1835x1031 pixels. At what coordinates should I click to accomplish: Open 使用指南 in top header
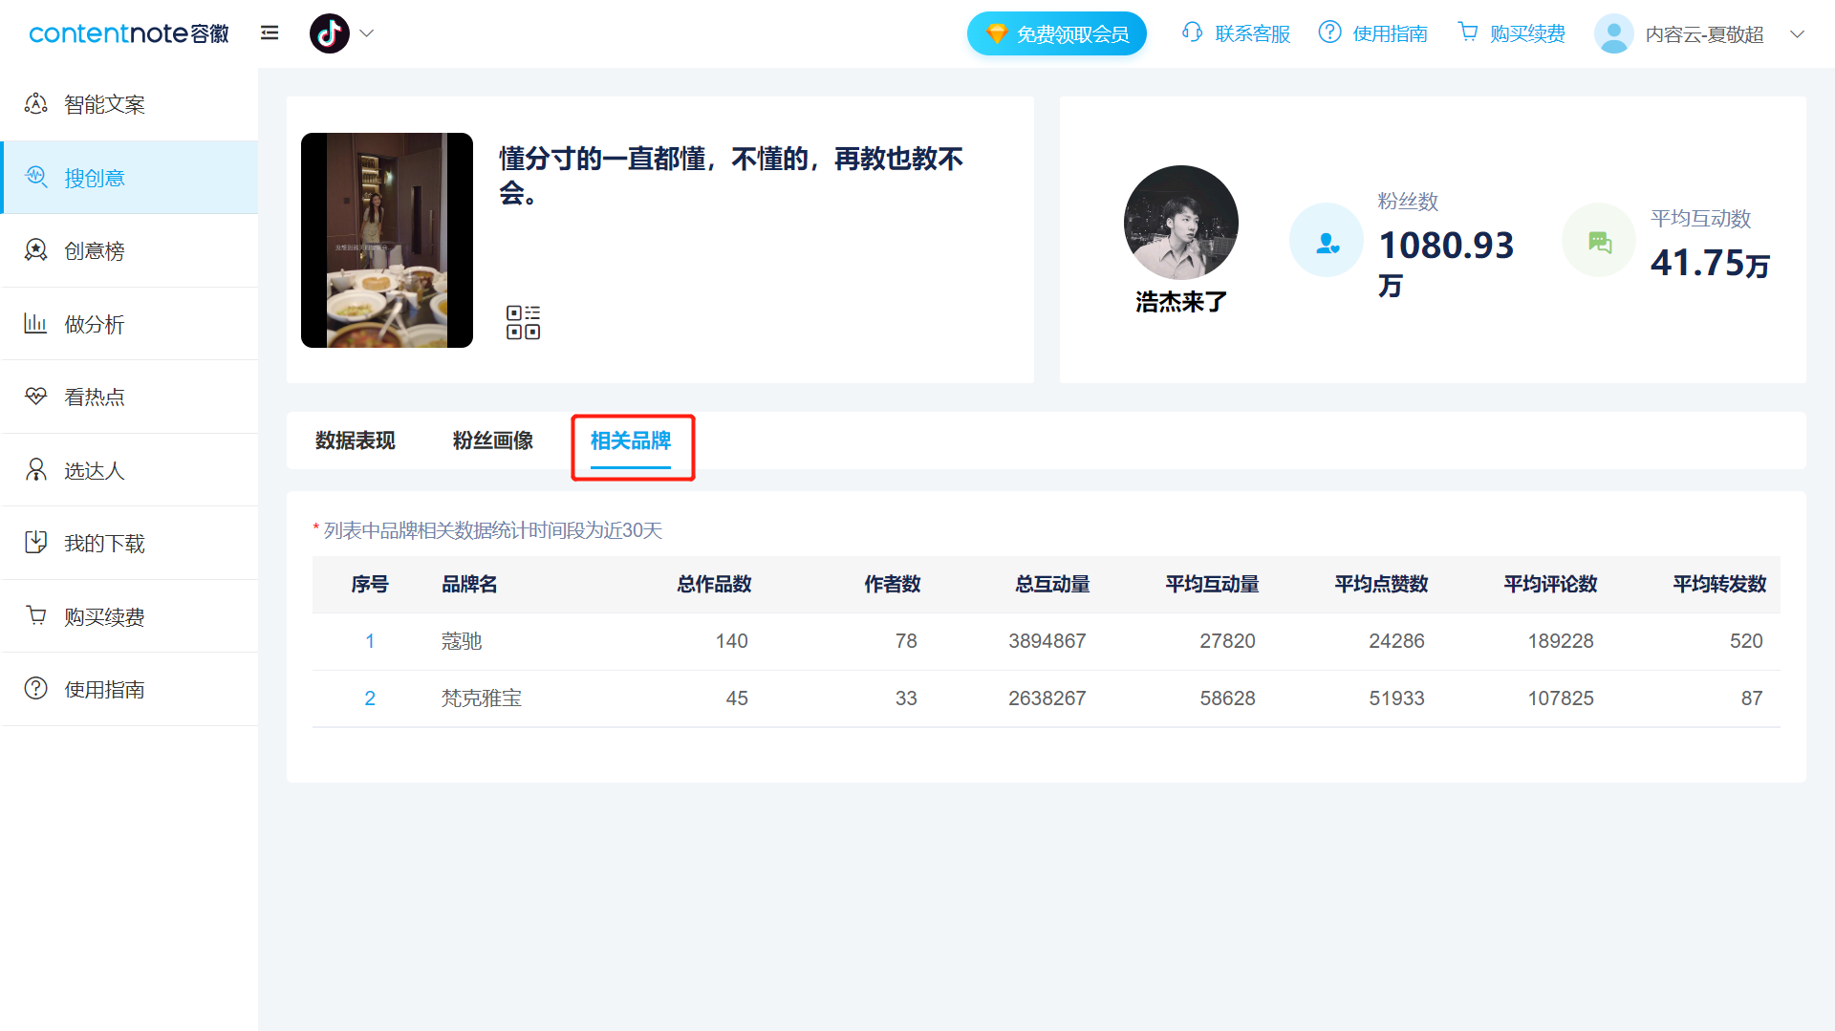pyautogui.click(x=1390, y=33)
